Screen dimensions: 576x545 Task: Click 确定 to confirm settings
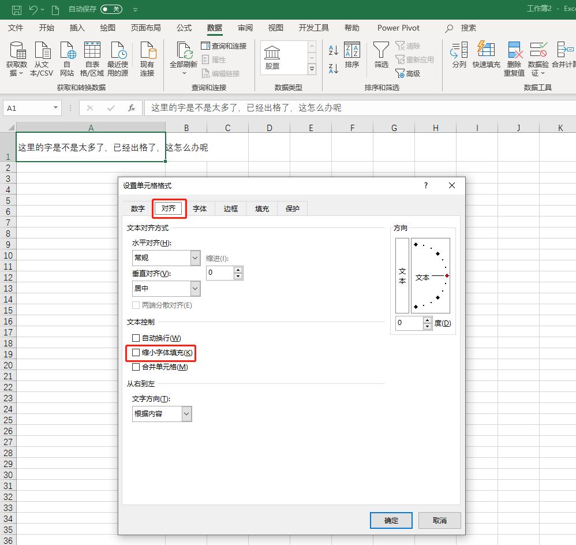click(391, 520)
